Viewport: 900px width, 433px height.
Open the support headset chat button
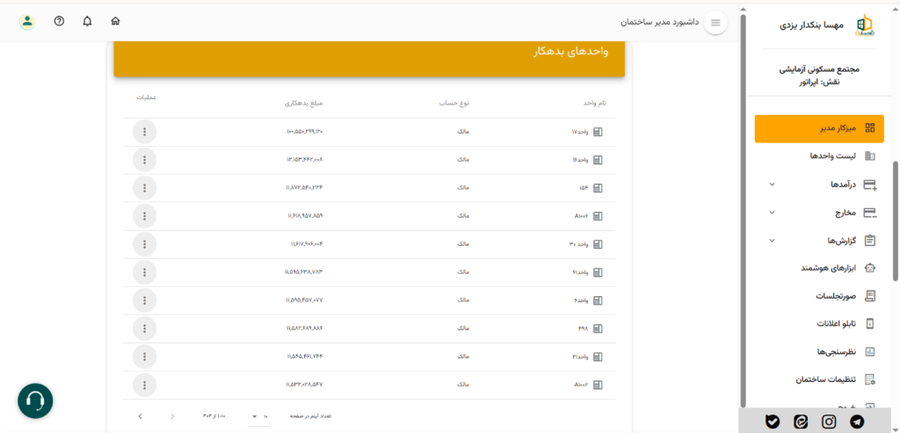click(x=35, y=401)
